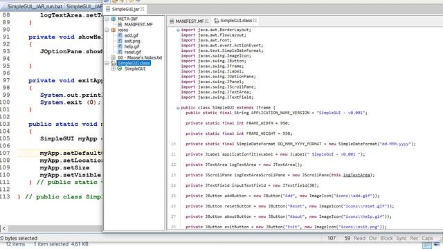Click the import javax.swing.JTextField line
This screenshot has height=249, width=443.
217,98
